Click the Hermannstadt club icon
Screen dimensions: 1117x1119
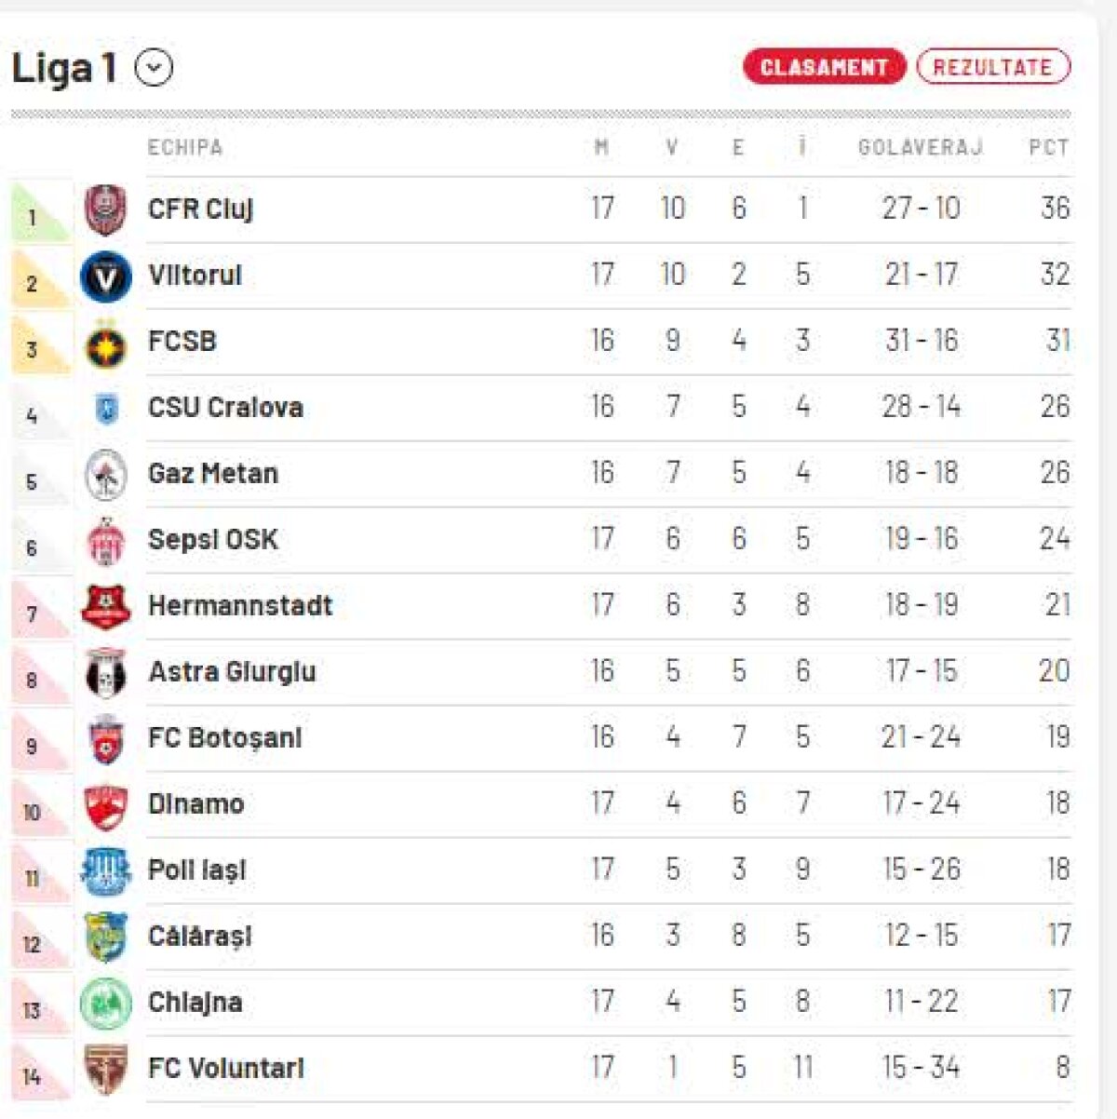105,605
